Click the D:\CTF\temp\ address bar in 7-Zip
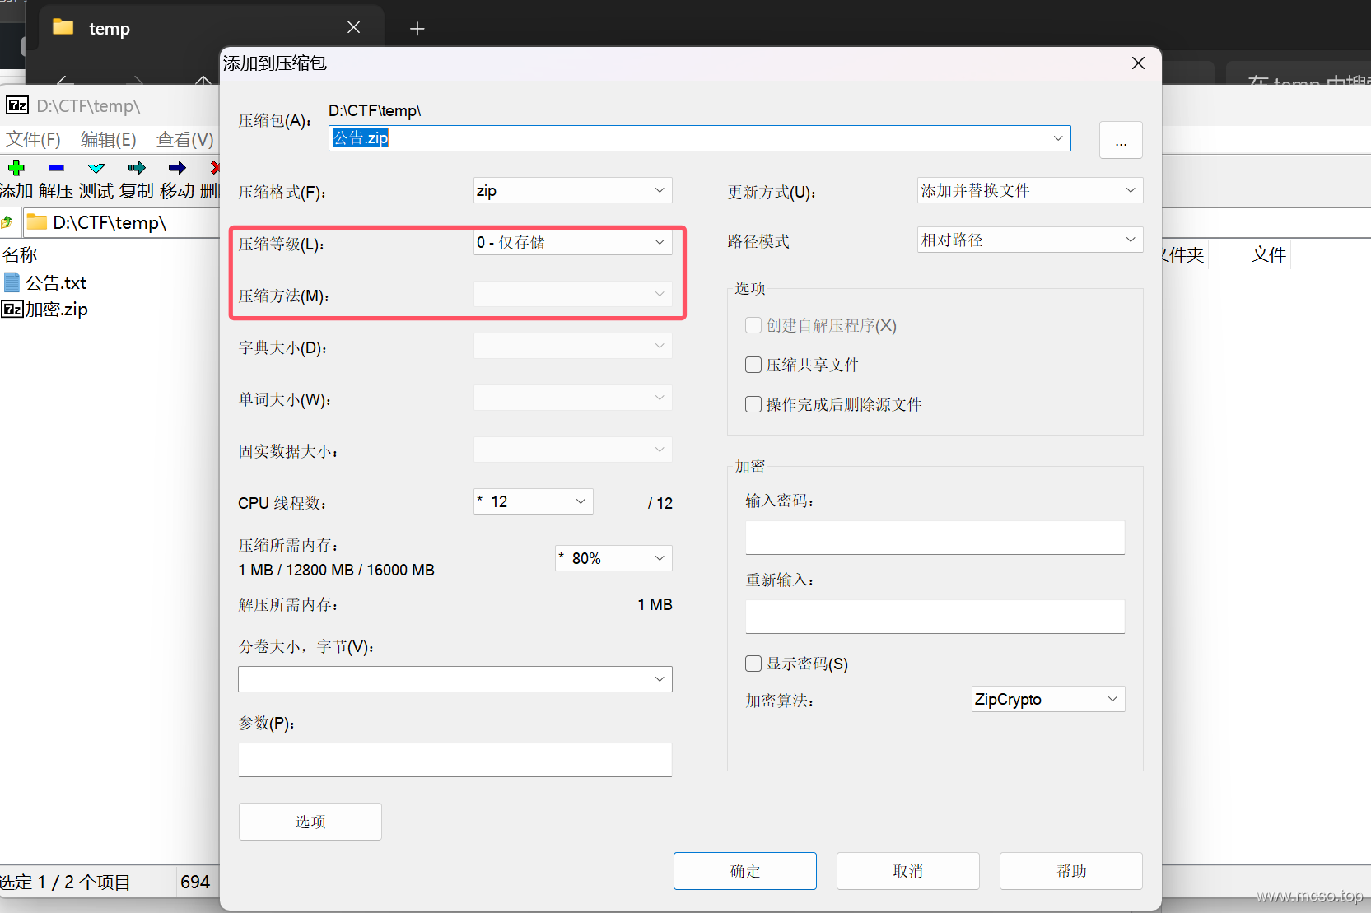Image resolution: width=1371 pixels, height=913 pixels. tap(119, 222)
